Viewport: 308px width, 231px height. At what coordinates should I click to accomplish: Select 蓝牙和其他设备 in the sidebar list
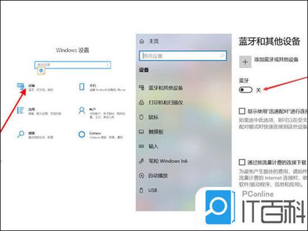[x=161, y=88]
